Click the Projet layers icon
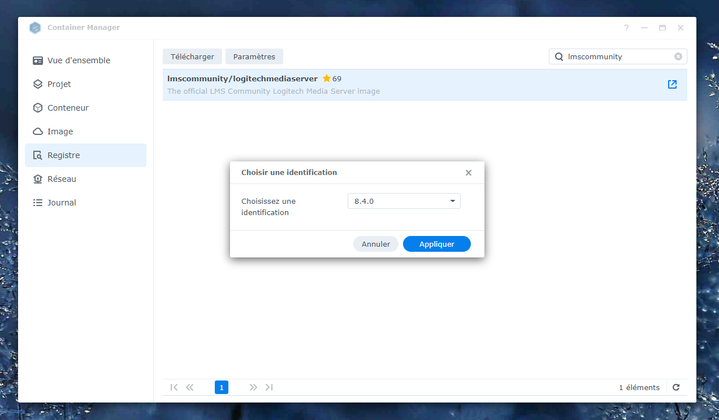Viewport: 719px width, 420px height. pos(38,84)
